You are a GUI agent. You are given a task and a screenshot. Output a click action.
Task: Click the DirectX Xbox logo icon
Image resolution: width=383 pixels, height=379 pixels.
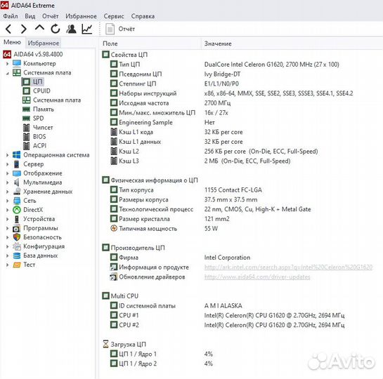point(17,210)
